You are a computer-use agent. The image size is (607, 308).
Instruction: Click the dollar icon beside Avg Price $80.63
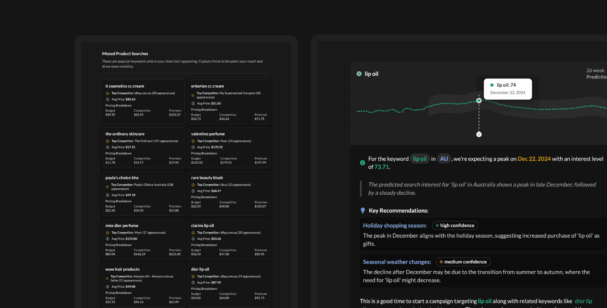108,99
